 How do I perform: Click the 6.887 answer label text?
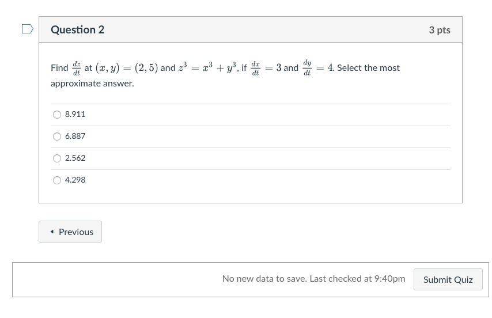coord(75,136)
